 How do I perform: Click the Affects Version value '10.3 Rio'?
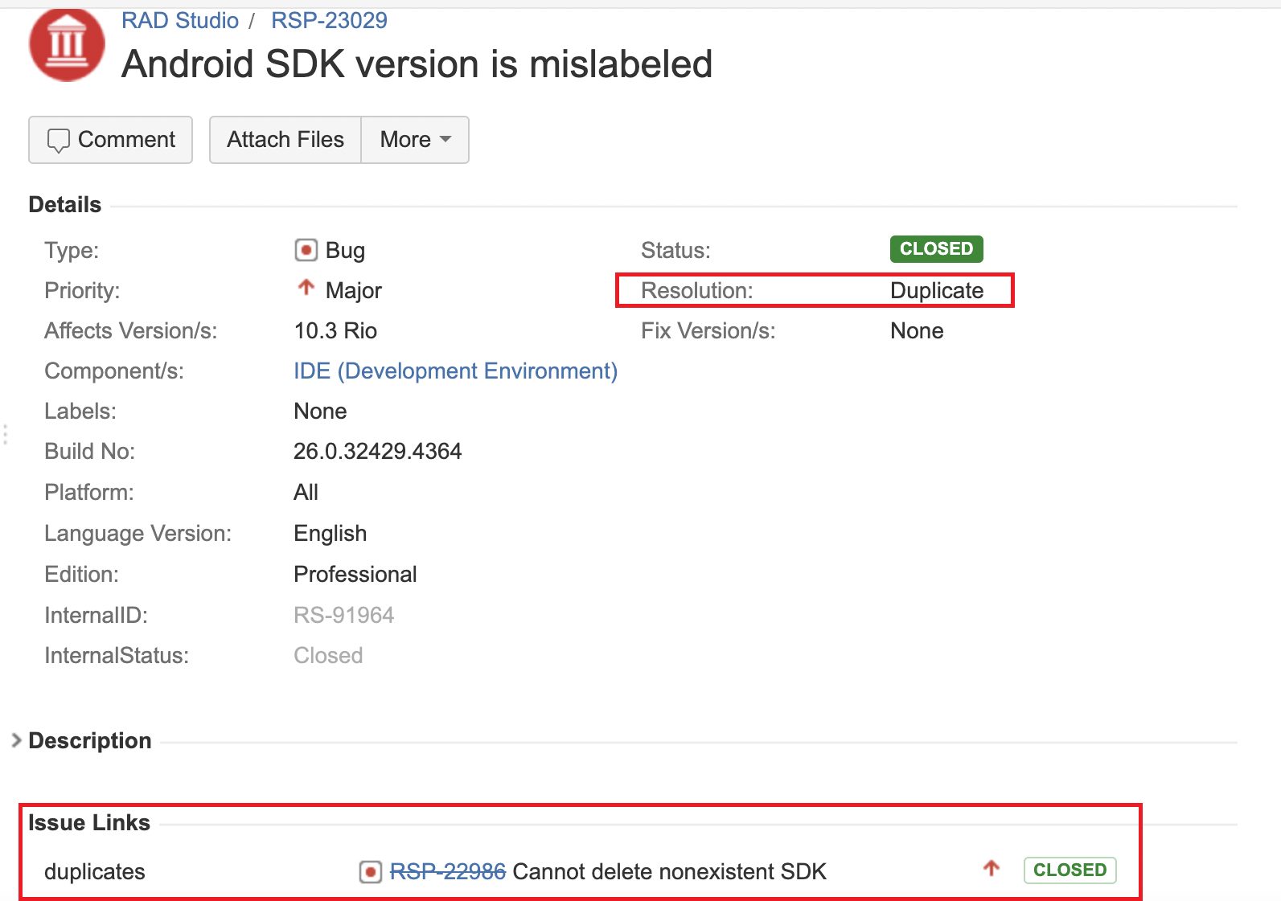click(335, 330)
